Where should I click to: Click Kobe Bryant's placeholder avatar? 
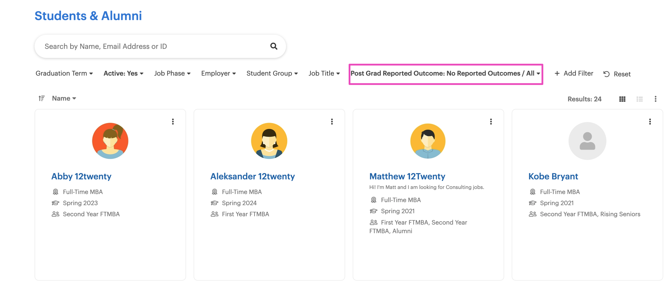pyautogui.click(x=587, y=141)
